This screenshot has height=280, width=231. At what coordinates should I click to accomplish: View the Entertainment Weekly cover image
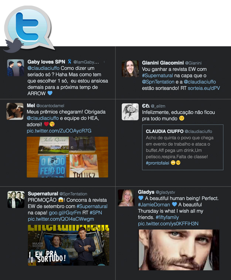(68, 245)
